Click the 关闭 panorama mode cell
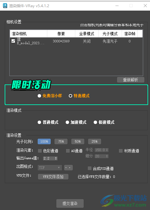The image size is (150, 210). click(87, 41)
